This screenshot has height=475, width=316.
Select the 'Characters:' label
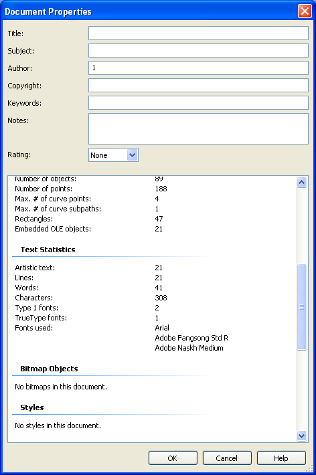33,298
